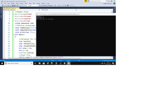
Task: Open the Build menu
Action: [x=17, y=3]
